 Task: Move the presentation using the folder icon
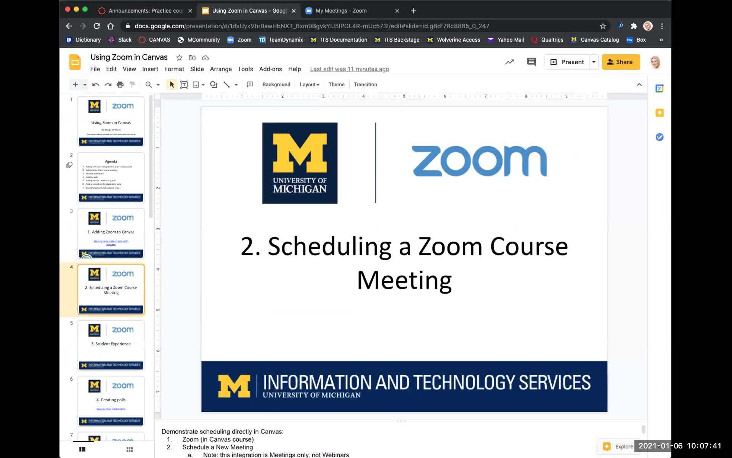tap(192, 58)
